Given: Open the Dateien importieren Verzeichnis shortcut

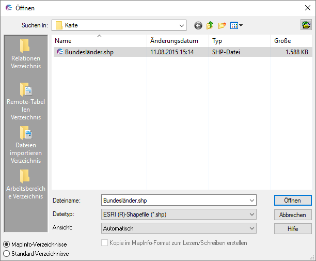Looking at the screenshot, I should pyautogui.click(x=26, y=145).
